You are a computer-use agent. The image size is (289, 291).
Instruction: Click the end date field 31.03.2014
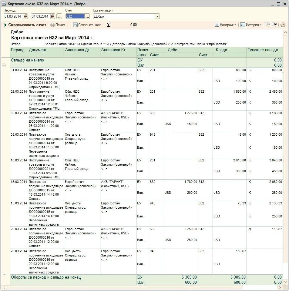coord(41,16)
